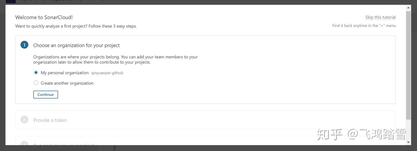Image resolution: width=417 pixels, height=151 pixels.
Task: Click the step 1 number badge
Action: 24,45
